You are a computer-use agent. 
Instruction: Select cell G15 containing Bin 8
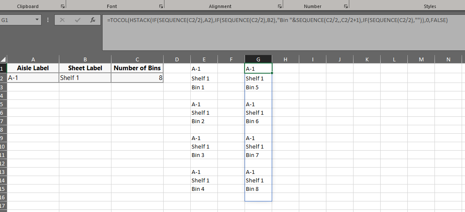click(258, 189)
